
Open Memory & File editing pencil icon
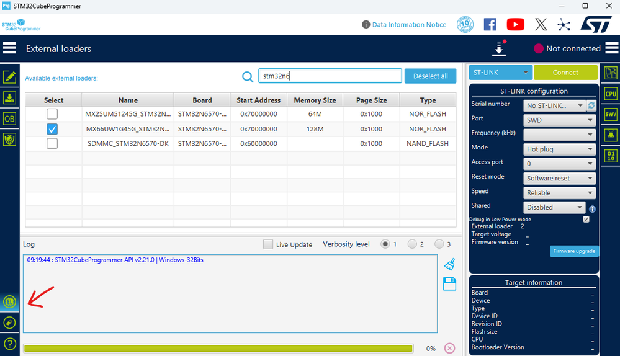click(x=9, y=77)
